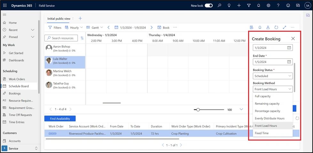Go to next date range arrow
Screen dimensions: 313x153
(152, 28)
